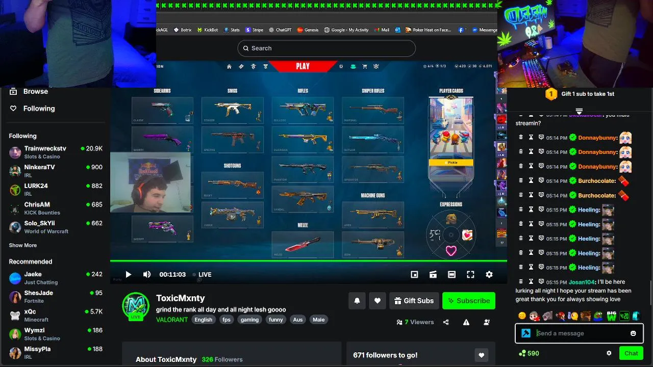Enter fullscreen mode icon in player
Viewport: 653px width, 367px height.
click(x=470, y=274)
